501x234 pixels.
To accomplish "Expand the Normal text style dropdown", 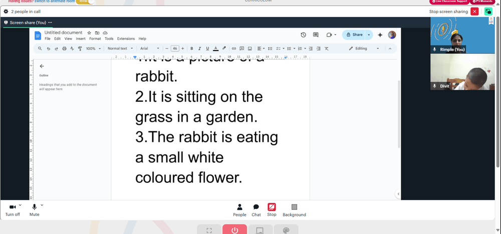I will [120, 49].
